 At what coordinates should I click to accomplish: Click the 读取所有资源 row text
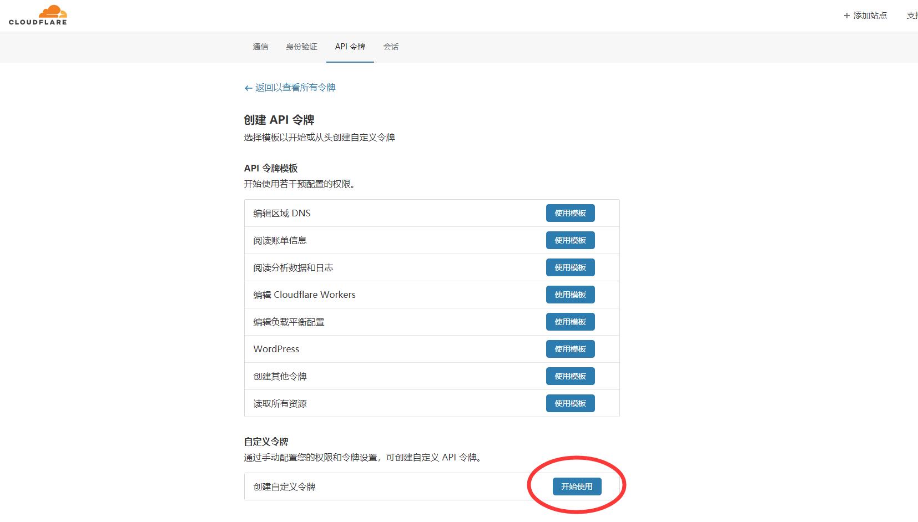[x=280, y=403]
